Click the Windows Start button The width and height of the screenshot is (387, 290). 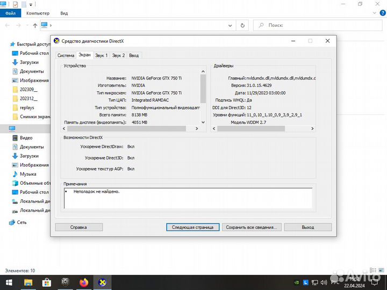[9, 282]
